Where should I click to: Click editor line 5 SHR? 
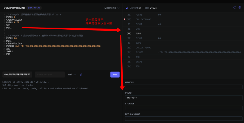(8, 25)
